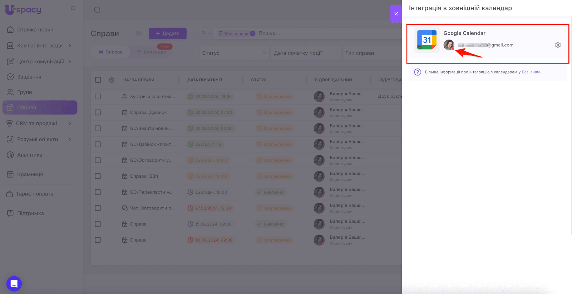Open the chat support bubble
This screenshot has width=572, height=294.
point(14,284)
